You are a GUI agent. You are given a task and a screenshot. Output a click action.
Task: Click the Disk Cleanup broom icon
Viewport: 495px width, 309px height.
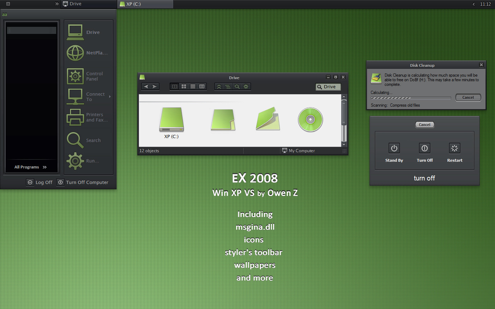coord(376,78)
